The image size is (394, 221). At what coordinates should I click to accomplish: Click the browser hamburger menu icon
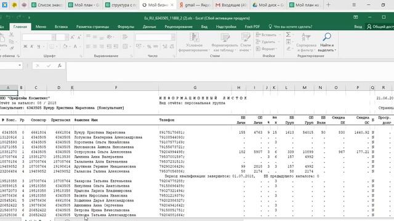pos(354,5)
